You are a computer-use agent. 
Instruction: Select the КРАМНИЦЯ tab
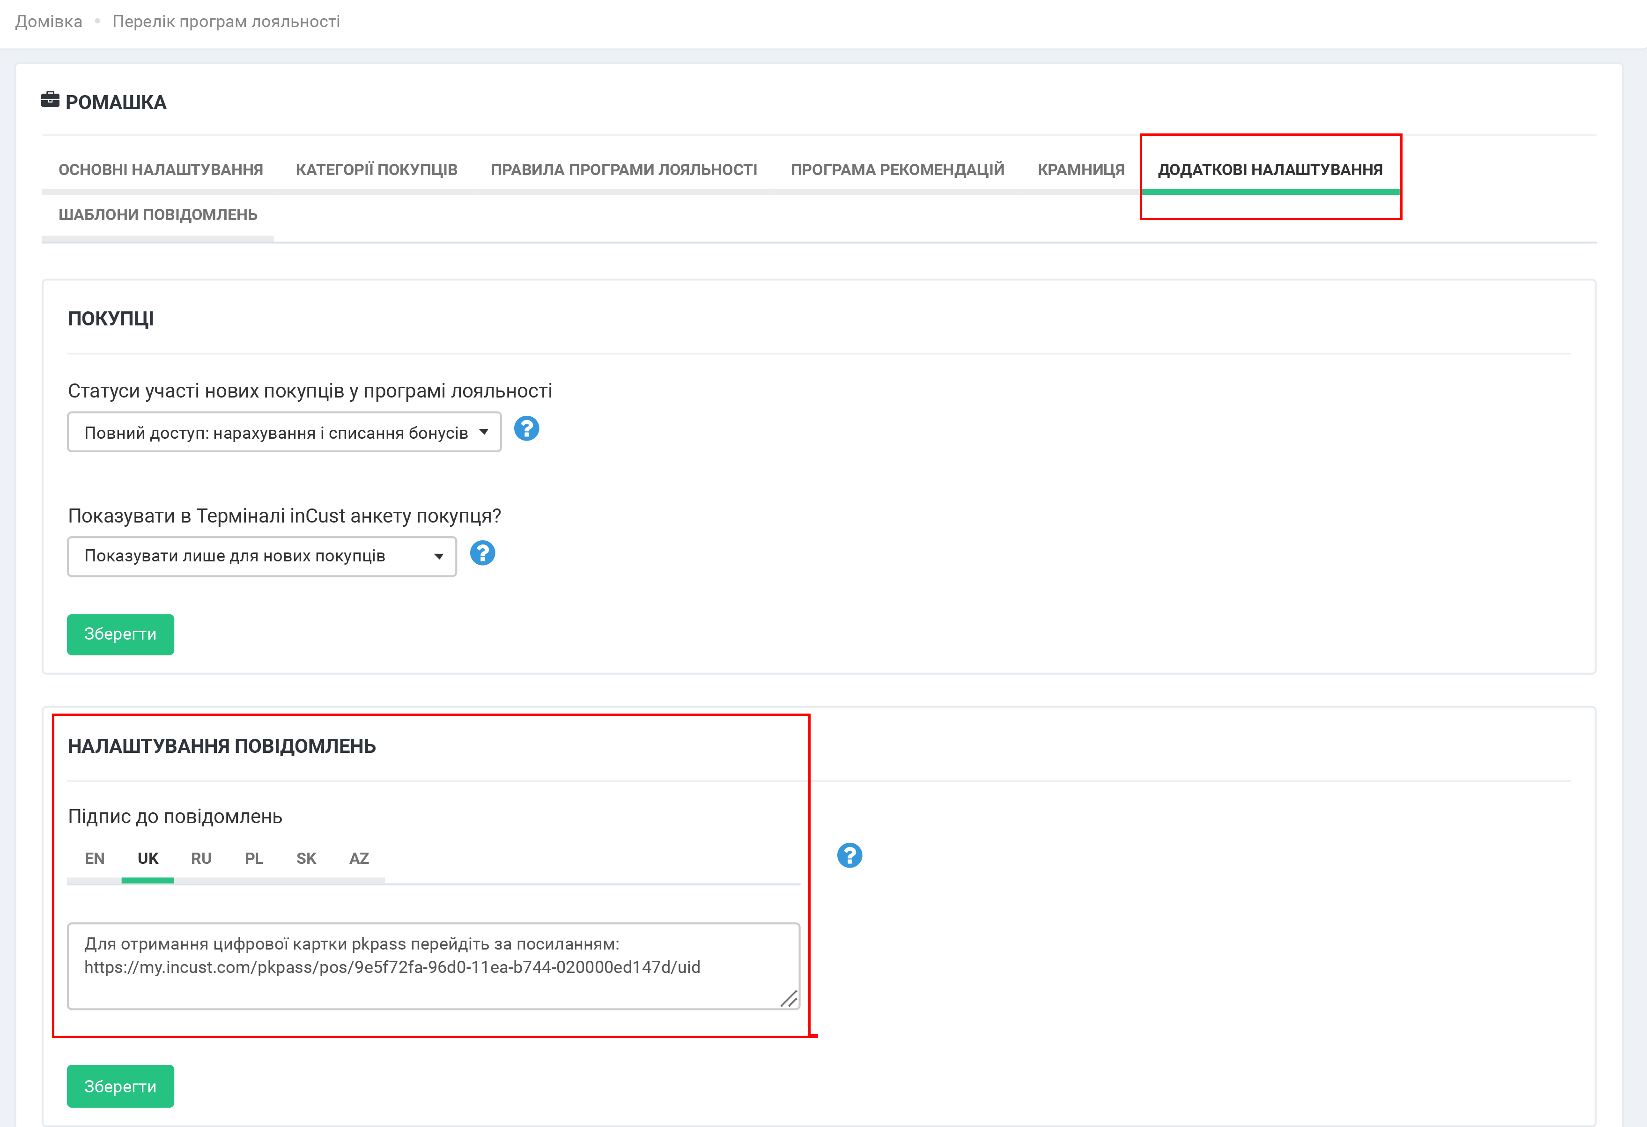tap(1081, 170)
